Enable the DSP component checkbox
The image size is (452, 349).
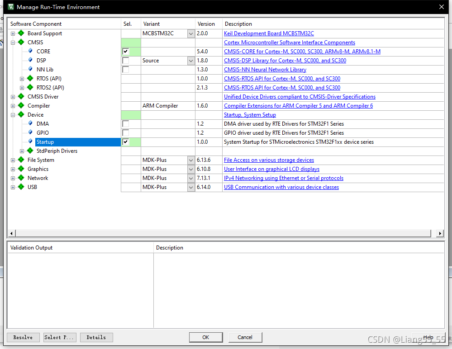126,61
